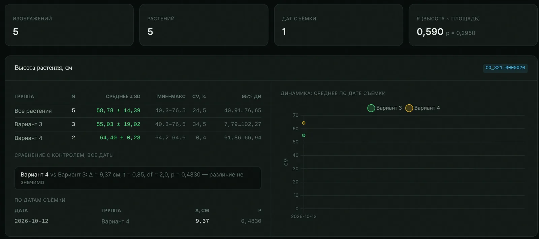Sort by the 95% ДИ column header

click(x=251, y=97)
